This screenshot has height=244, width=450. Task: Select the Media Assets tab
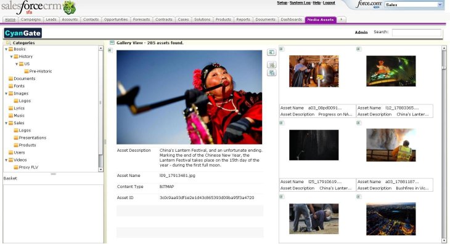pos(321,20)
